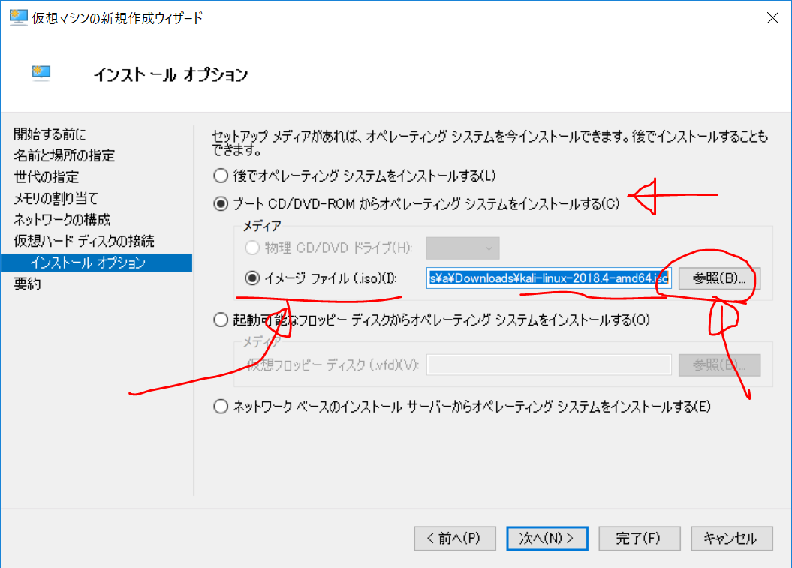The width and height of the screenshot is (792, 568).
Task: Click 参照(B) to browse for an ISO image
Action: [719, 278]
